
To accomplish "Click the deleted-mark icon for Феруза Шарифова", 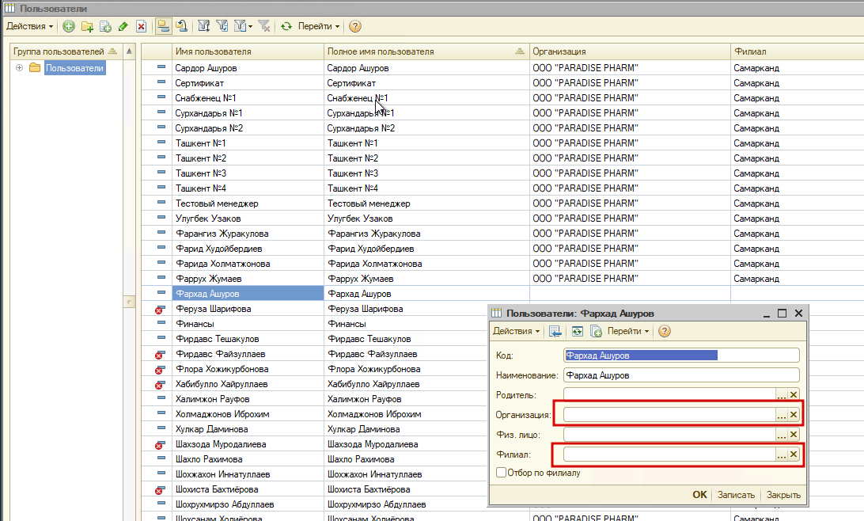I will (x=160, y=309).
